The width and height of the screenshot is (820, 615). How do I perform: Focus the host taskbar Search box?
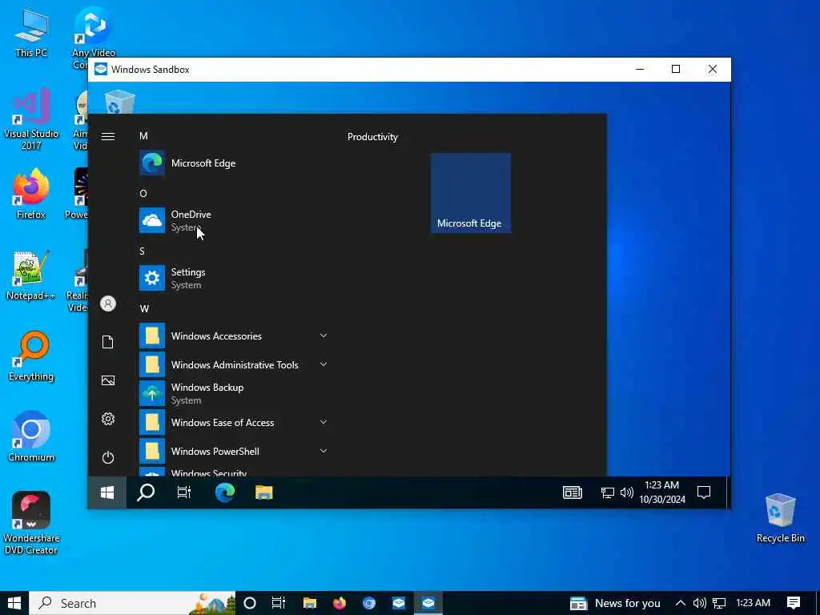[x=132, y=603]
